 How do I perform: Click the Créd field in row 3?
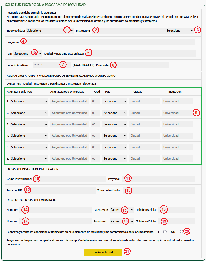96,124
